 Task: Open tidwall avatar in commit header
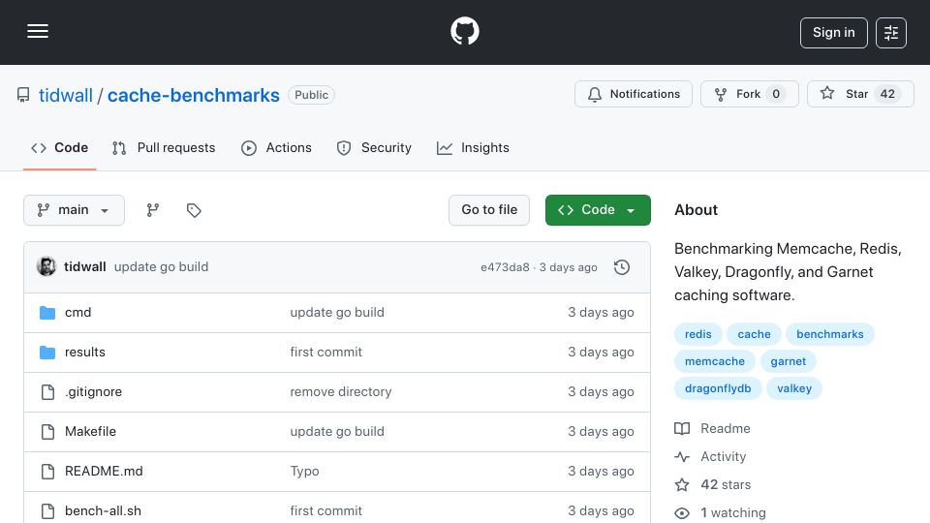click(x=46, y=267)
